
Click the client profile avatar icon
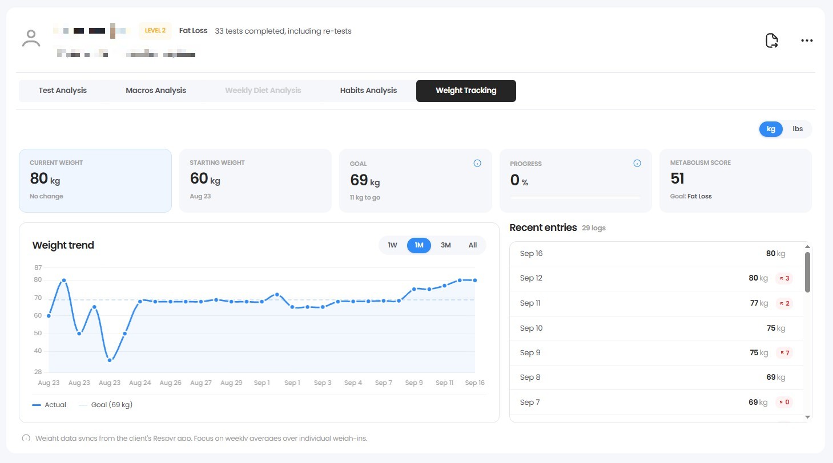click(x=31, y=39)
